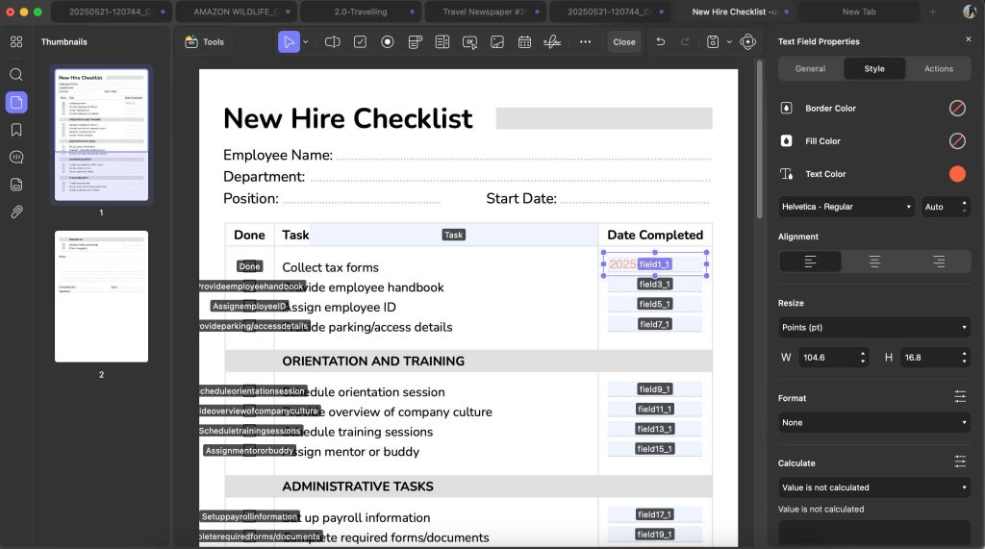Set text alignment to right

click(x=938, y=262)
